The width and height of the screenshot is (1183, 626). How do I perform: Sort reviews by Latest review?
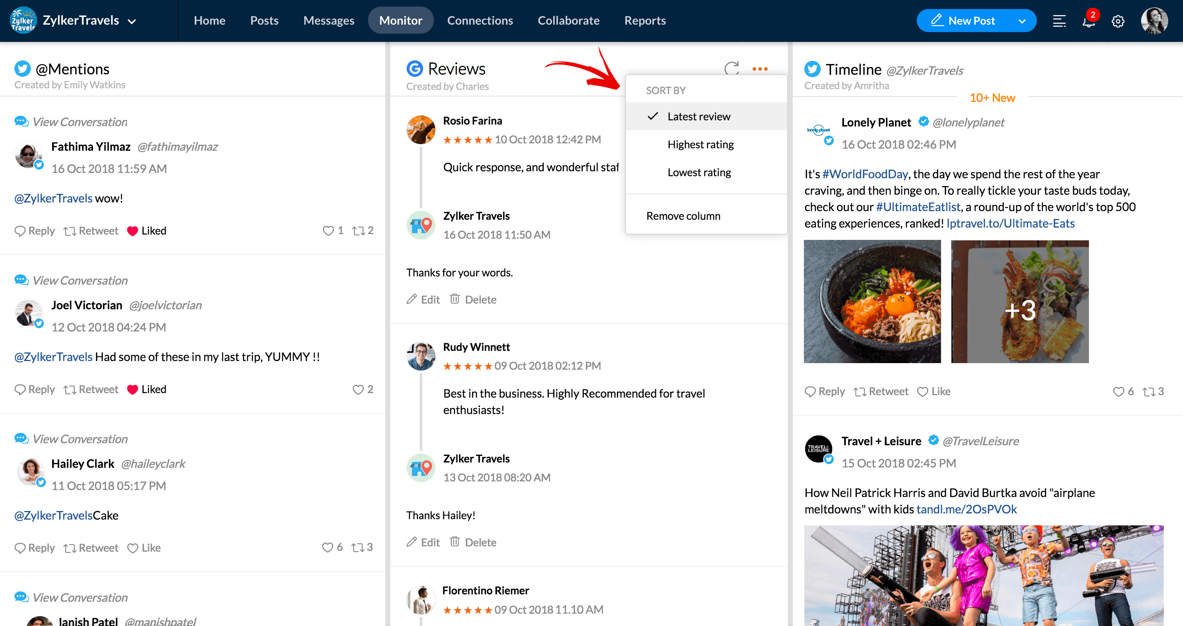(x=707, y=116)
